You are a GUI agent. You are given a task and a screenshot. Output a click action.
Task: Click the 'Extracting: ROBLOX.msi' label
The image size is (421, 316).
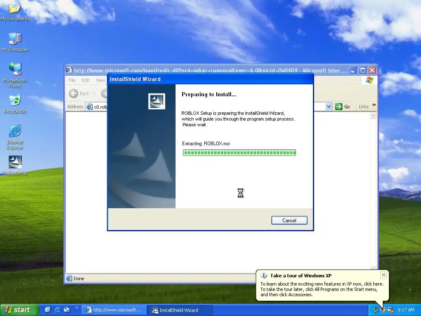pyautogui.click(x=206, y=144)
